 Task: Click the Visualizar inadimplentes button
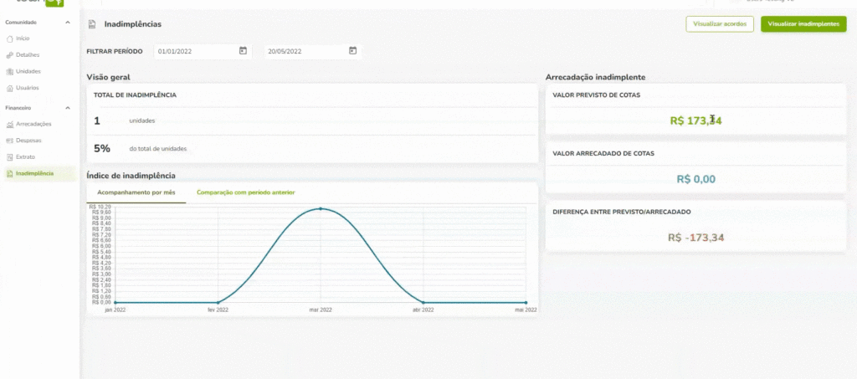click(x=803, y=24)
